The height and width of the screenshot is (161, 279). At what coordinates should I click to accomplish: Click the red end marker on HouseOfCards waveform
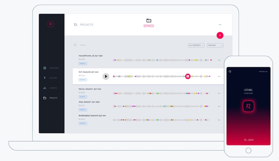(211, 60)
